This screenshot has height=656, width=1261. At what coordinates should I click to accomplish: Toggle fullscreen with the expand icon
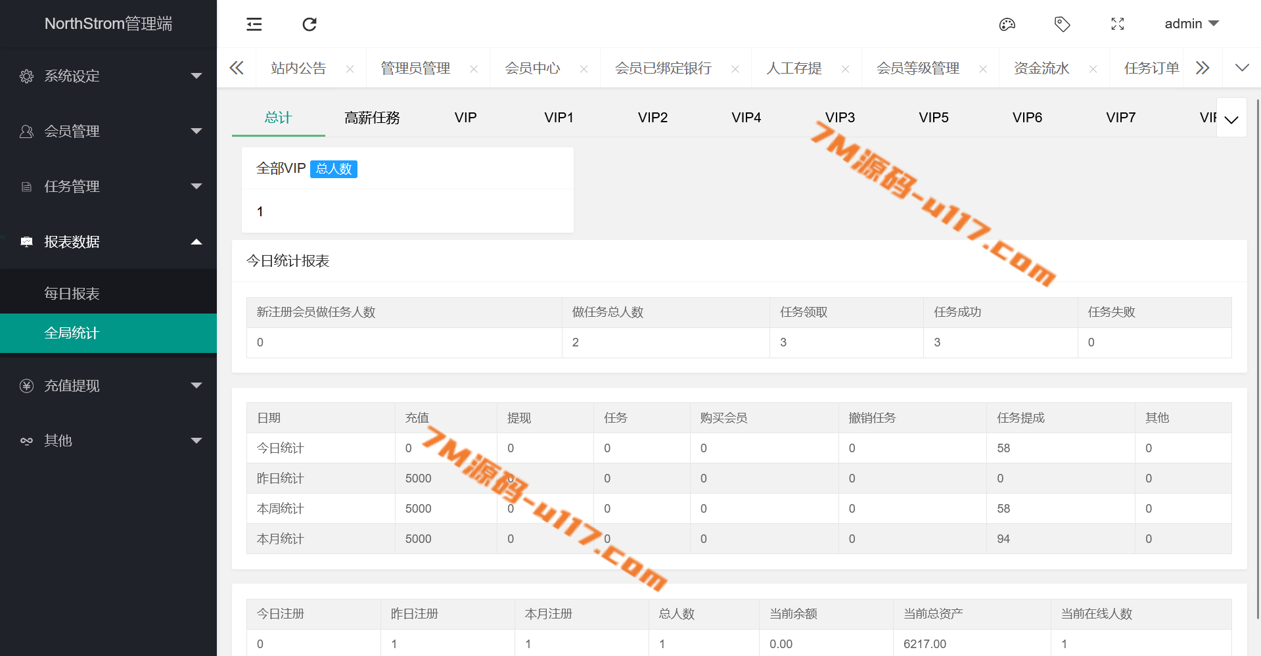click(x=1117, y=24)
